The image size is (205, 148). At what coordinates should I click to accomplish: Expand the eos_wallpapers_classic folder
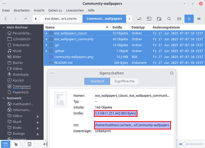point(46,33)
